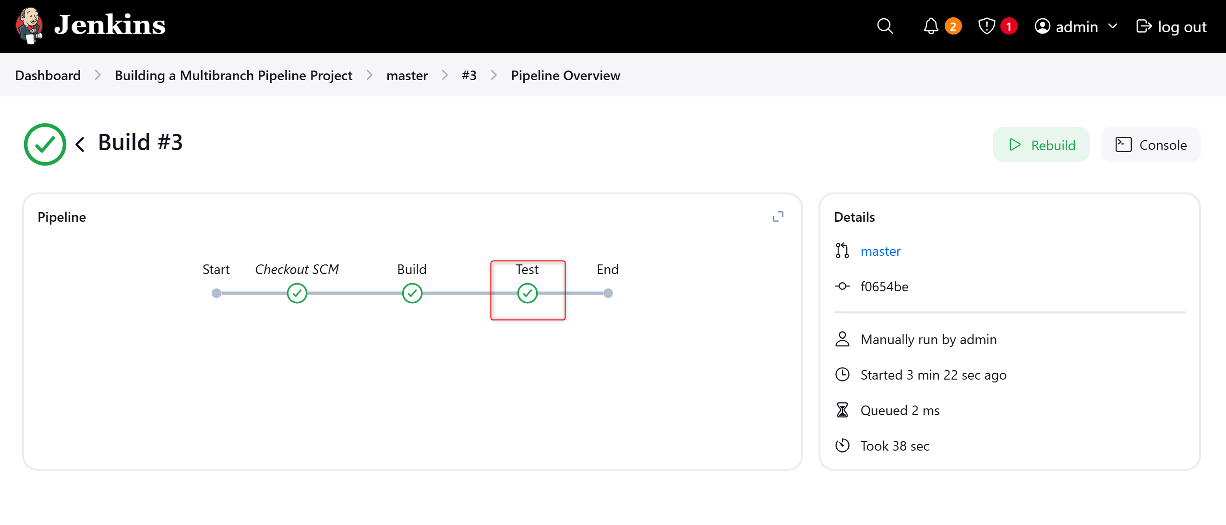Open Building a Multibranch Pipeline Project breadcrumb
This screenshot has width=1226, height=525.
tap(233, 75)
